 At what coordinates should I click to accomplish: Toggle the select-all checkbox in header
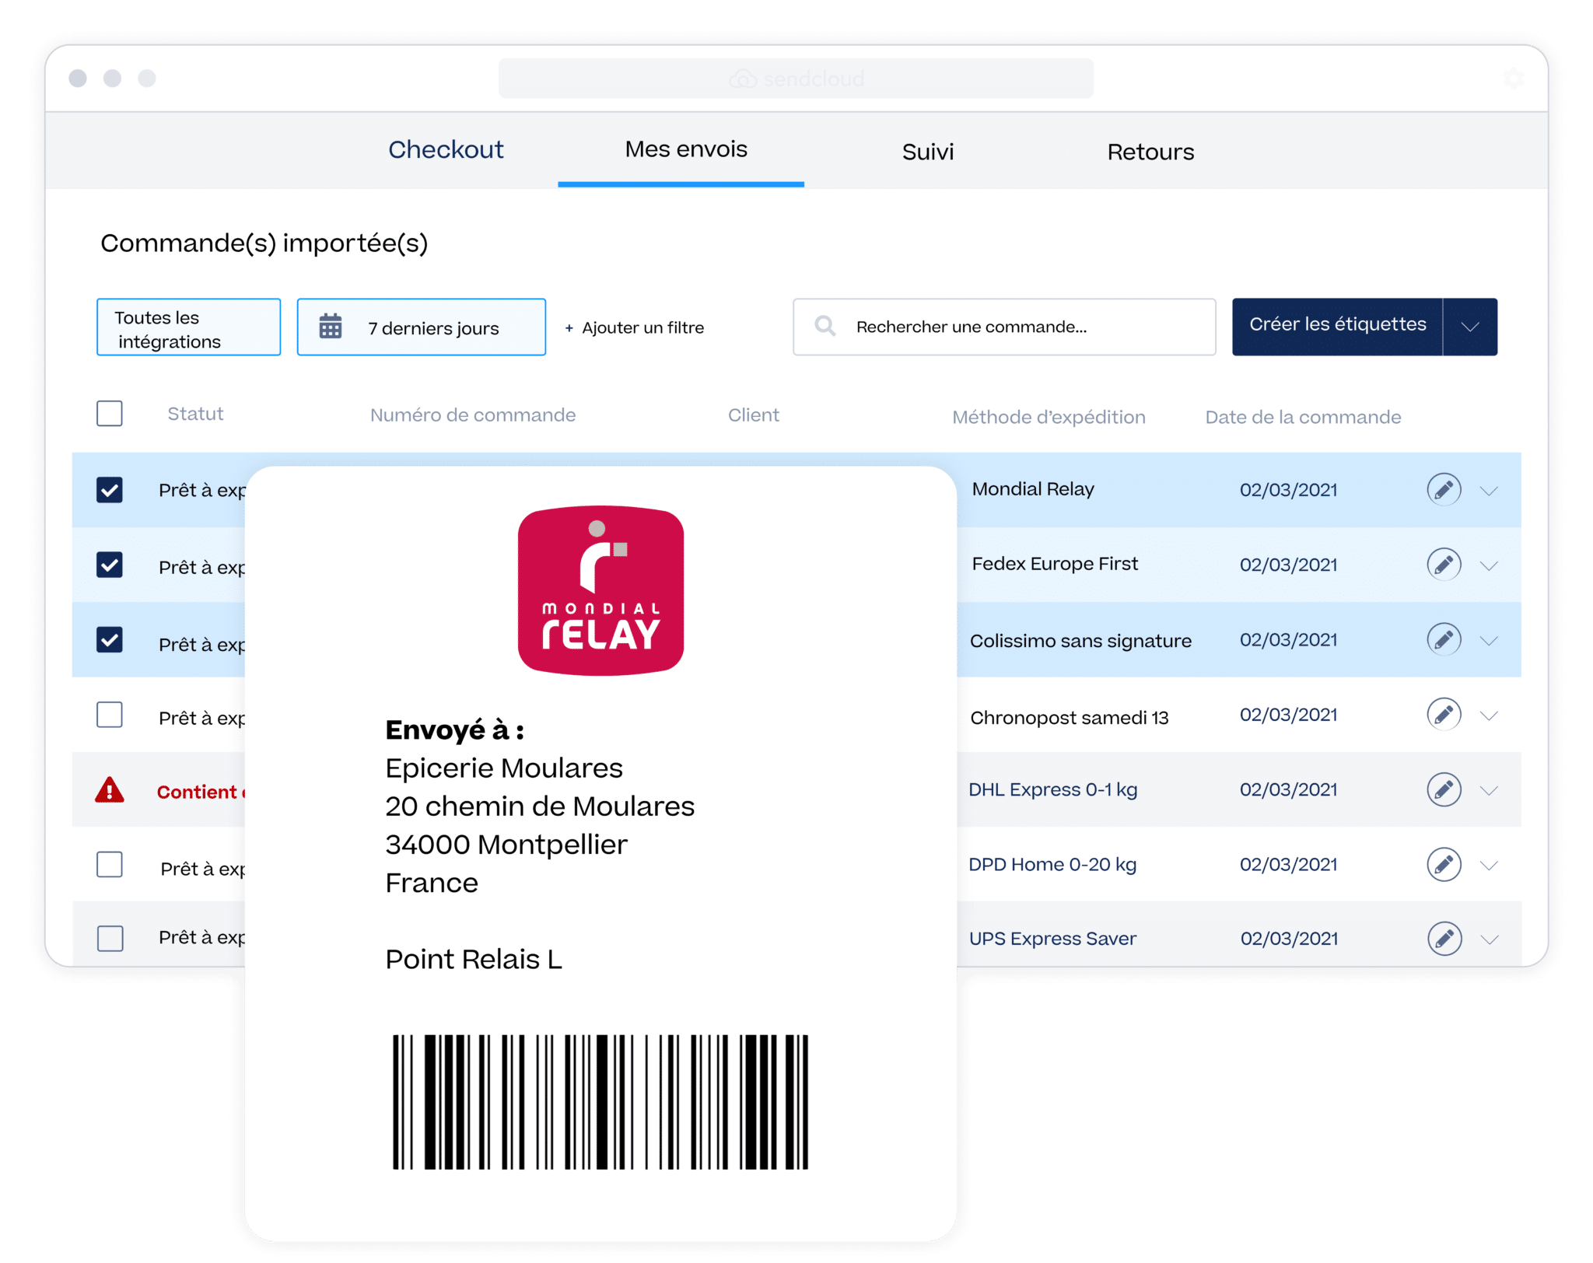click(x=110, y=414)
